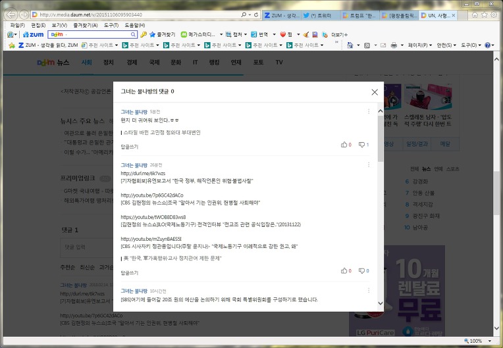Open the command bar Home icon
The image size is (503, 348).
pos(350,45)
